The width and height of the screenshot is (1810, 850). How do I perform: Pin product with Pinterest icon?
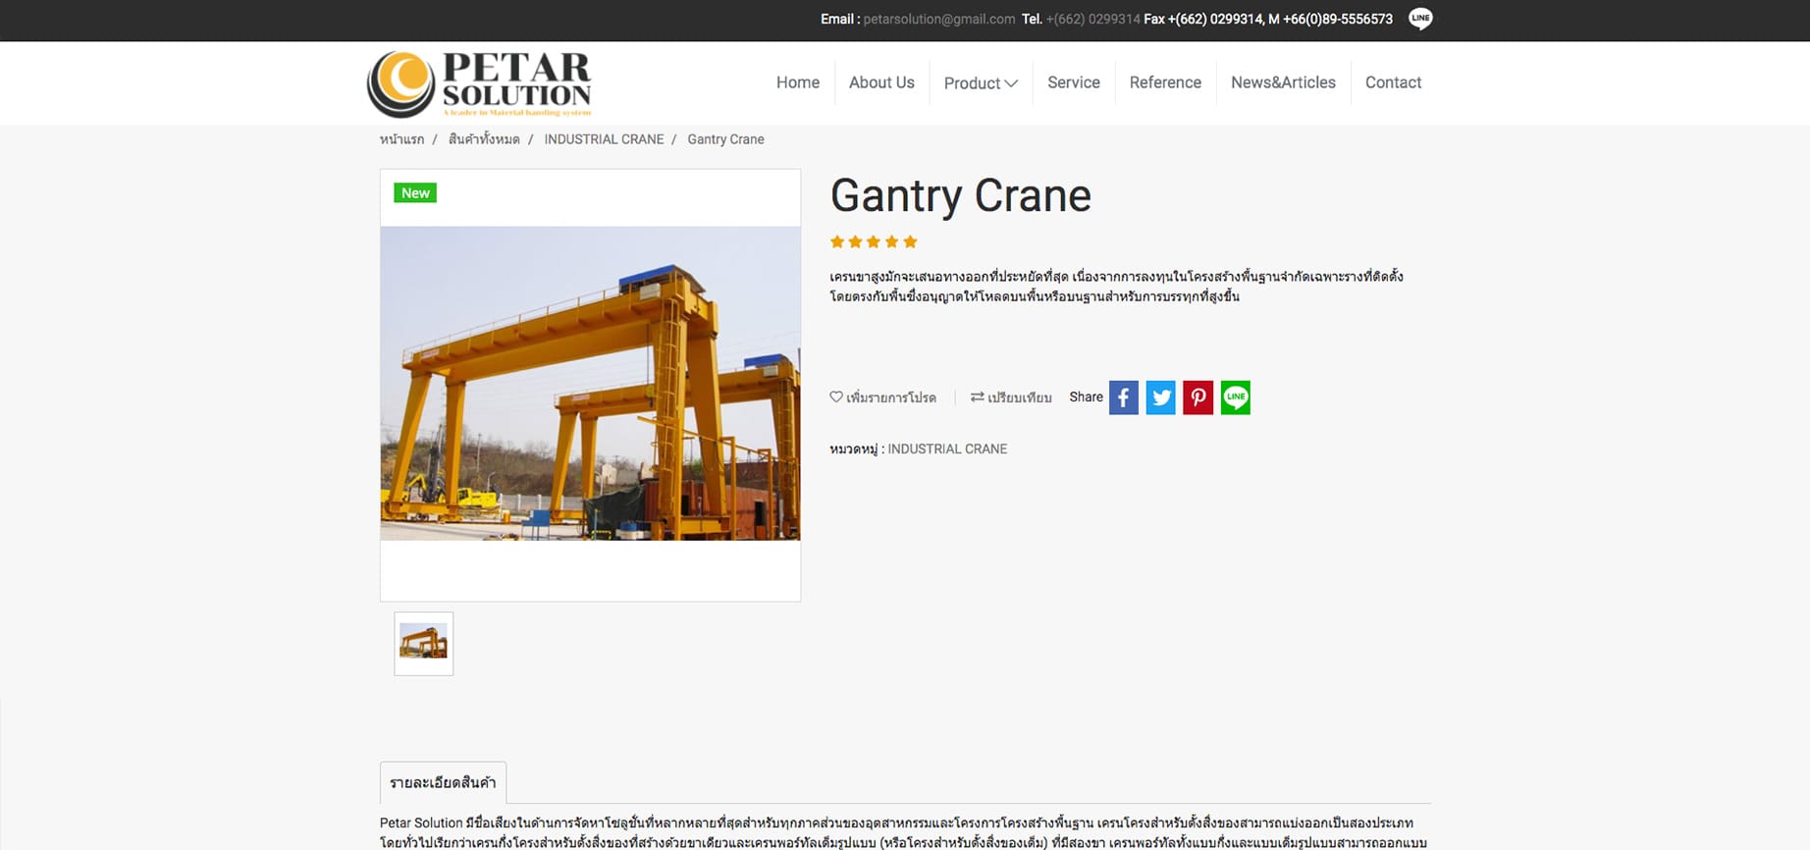tap(1198, 398)
